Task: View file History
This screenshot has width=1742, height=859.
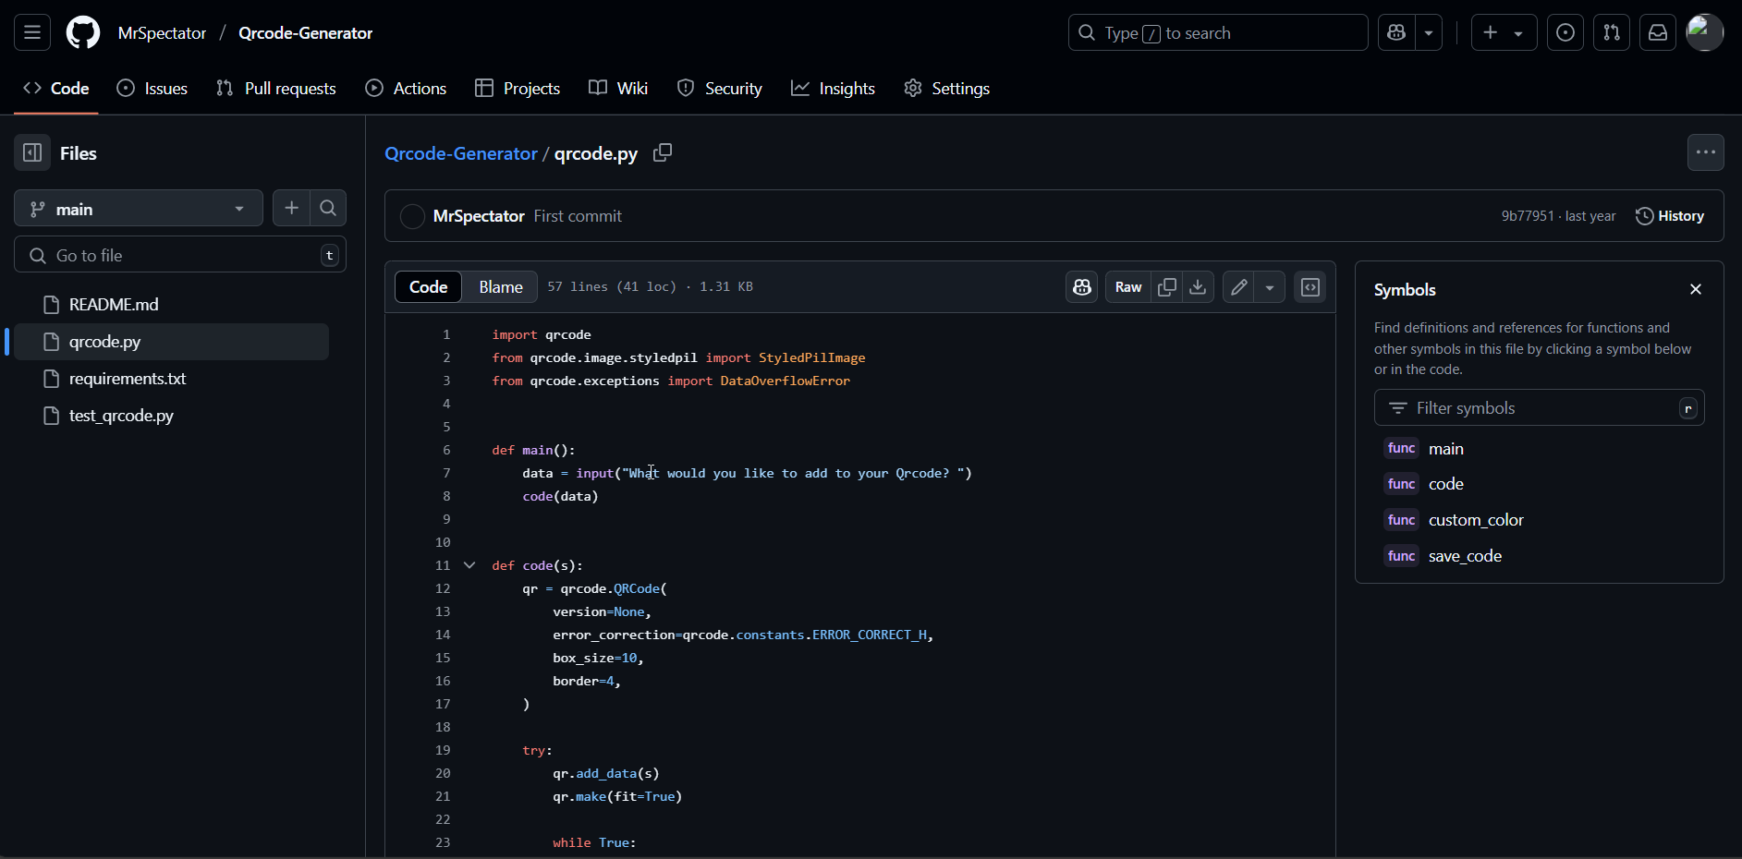Action: click(1670, 216)
